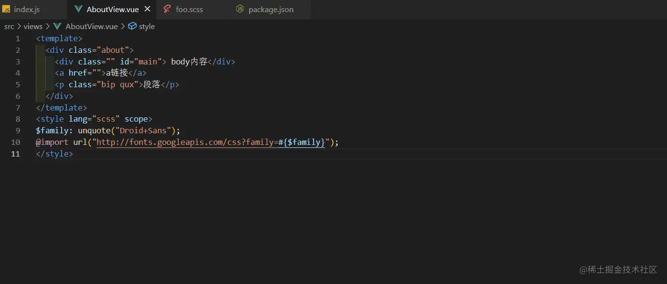Click the @import keyword on line 10
The height and width of the screenshot is (284, 667).
point(52,142)
